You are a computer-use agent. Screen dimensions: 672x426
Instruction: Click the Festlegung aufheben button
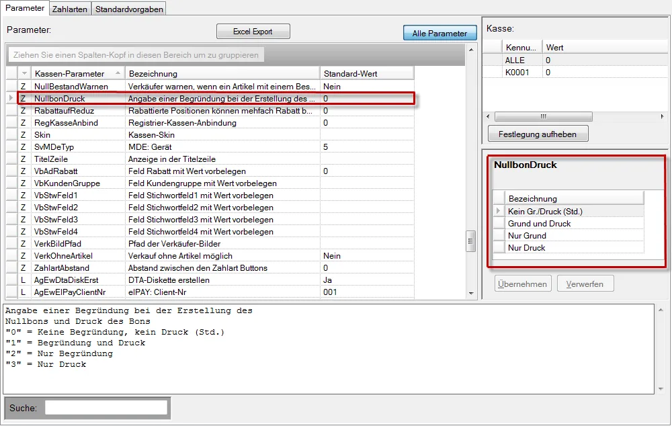click(x=538, y=134)
